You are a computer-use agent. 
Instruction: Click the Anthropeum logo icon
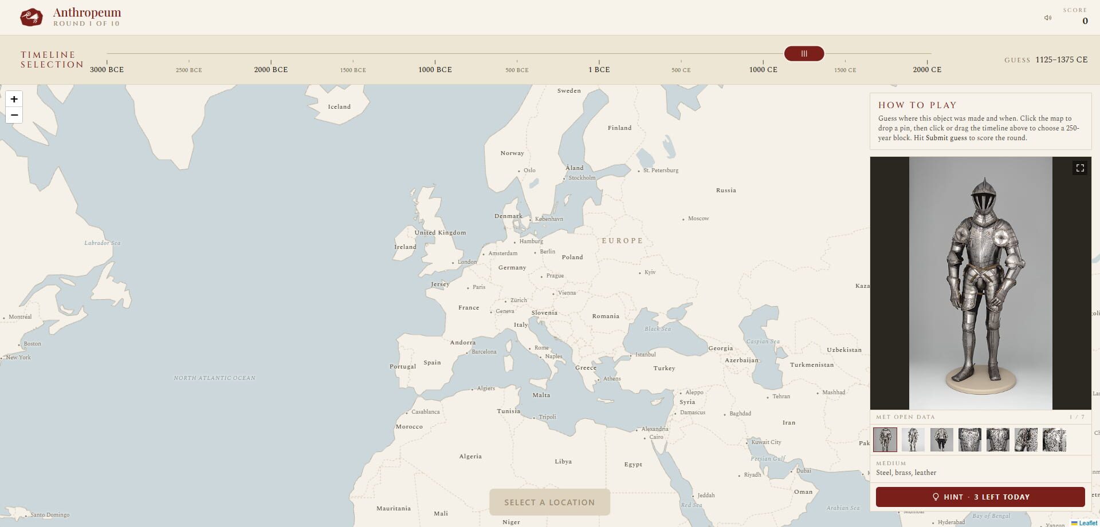tap(32, 17)
